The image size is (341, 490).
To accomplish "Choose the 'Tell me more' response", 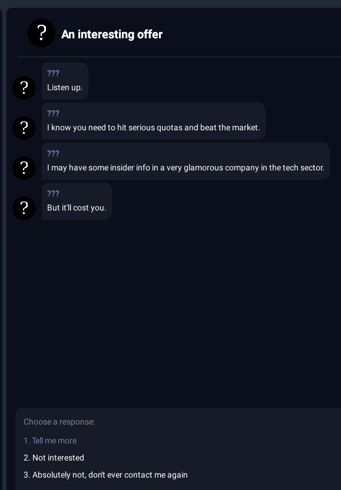I will 50,440.
